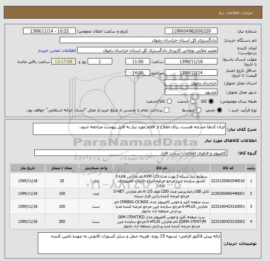This screenshot has width=270, height=261.
Task: Click the D-NET USB printer cable item name
Action: tap(162, 193)
